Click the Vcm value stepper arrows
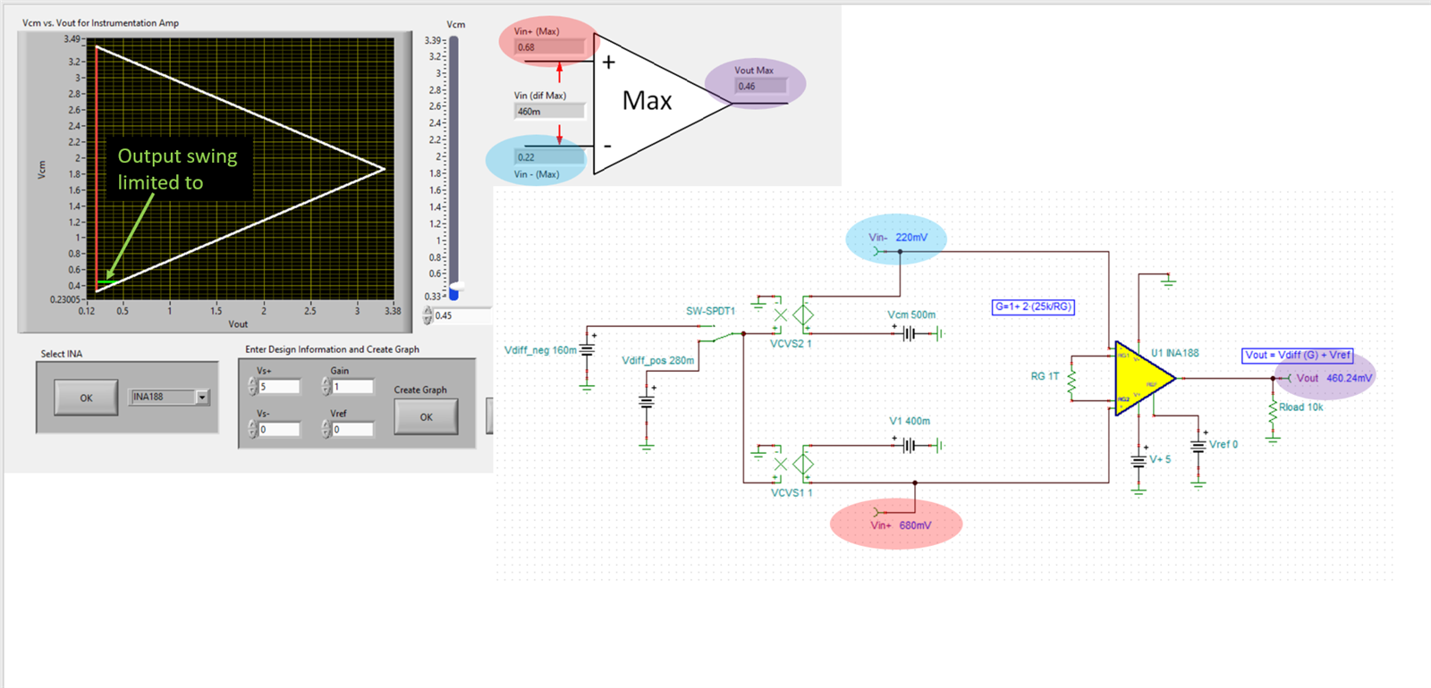 428,315
